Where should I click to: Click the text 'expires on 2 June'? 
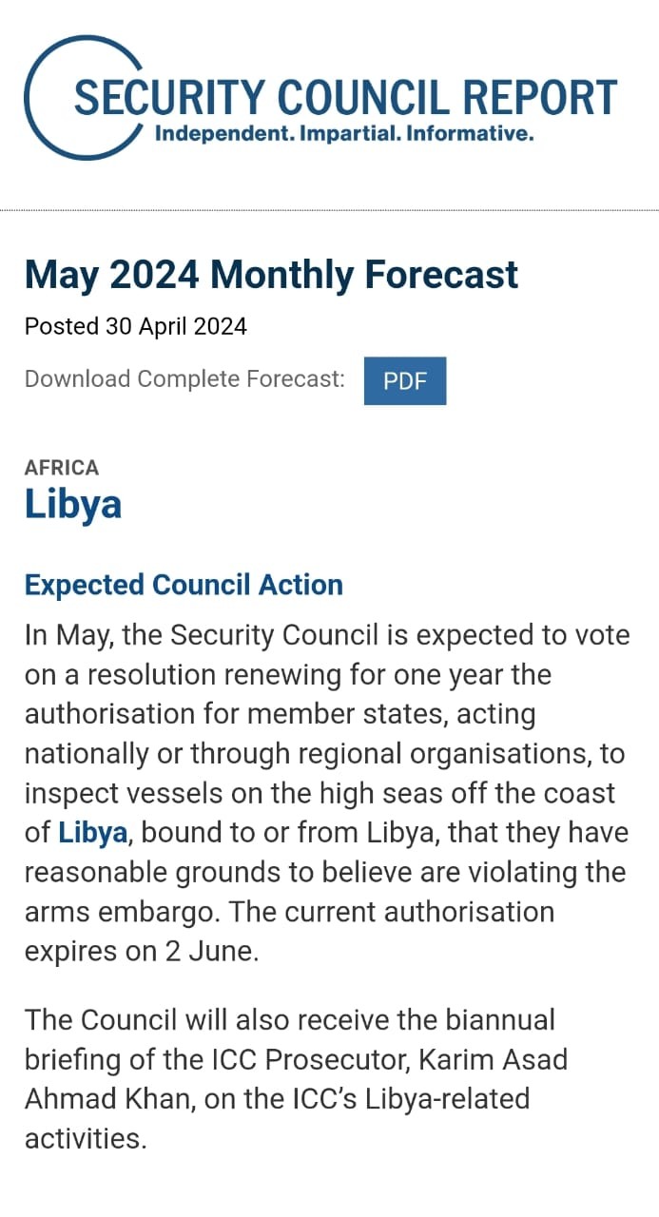tap(140, 952)
